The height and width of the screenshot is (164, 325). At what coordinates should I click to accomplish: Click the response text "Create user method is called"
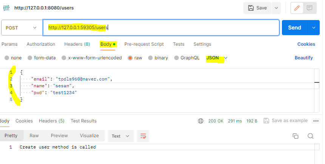(x=57, y=147)
